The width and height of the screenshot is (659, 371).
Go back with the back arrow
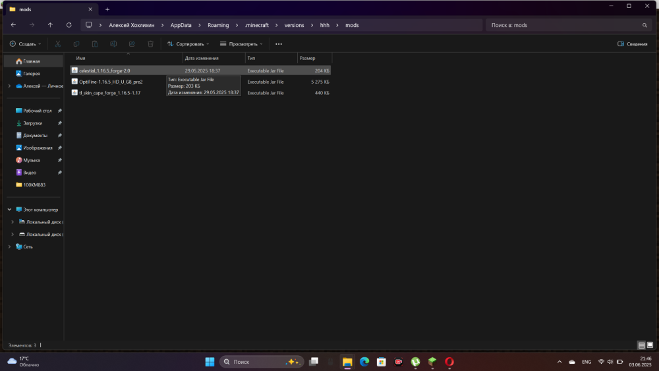click(13, 25)
